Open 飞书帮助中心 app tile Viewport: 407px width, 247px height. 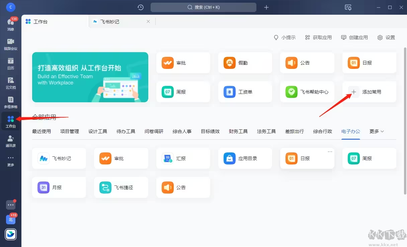[x=307, y=92]
